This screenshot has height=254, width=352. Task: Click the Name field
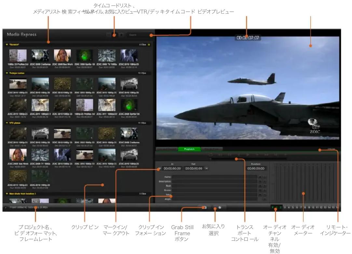tap(214, 177)
